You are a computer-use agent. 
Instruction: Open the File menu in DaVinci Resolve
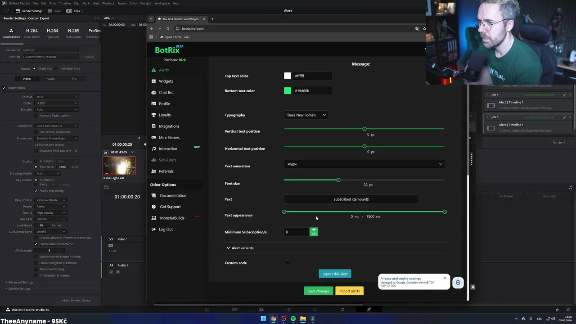pyautogui.click(x=36, y=3)
